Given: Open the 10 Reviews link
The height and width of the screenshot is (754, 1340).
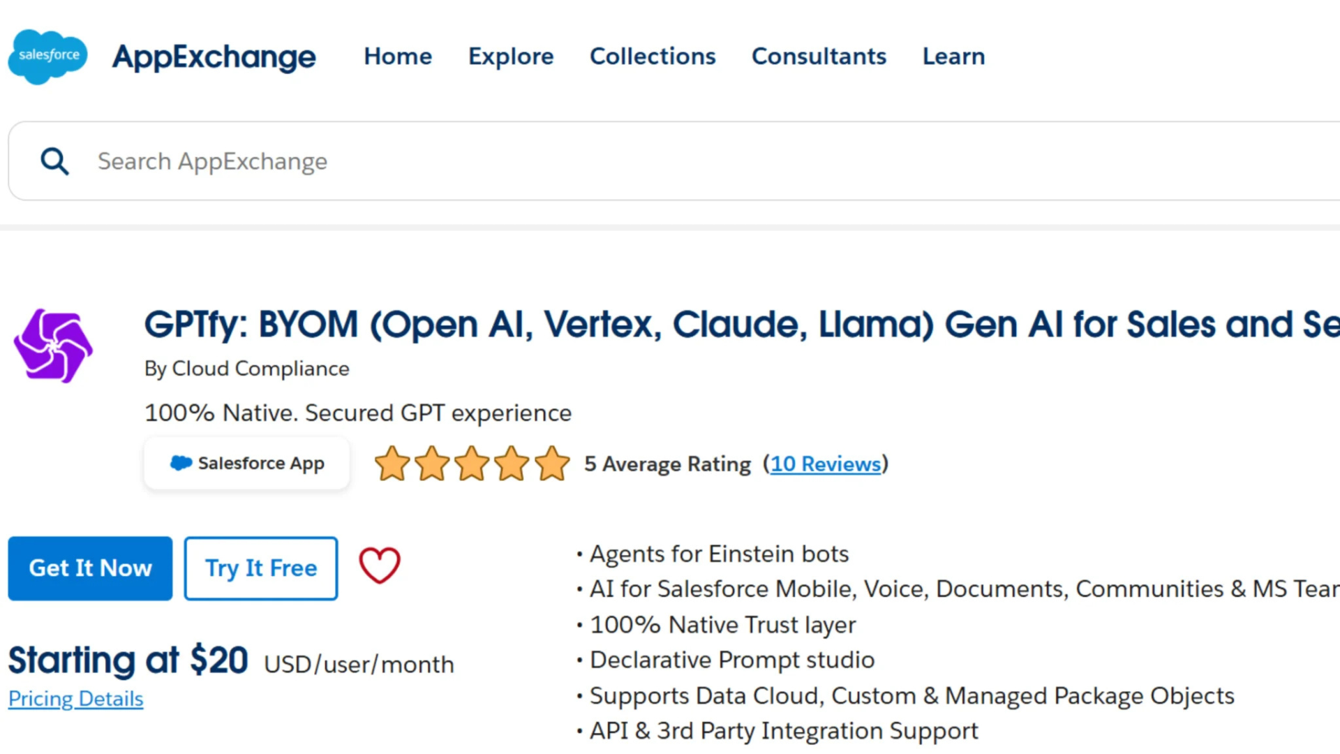Looking at the screenshot, I should [826, 464].
